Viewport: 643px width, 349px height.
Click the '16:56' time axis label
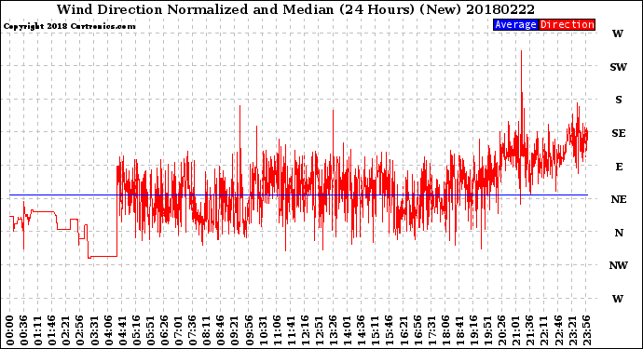point(417,330)
